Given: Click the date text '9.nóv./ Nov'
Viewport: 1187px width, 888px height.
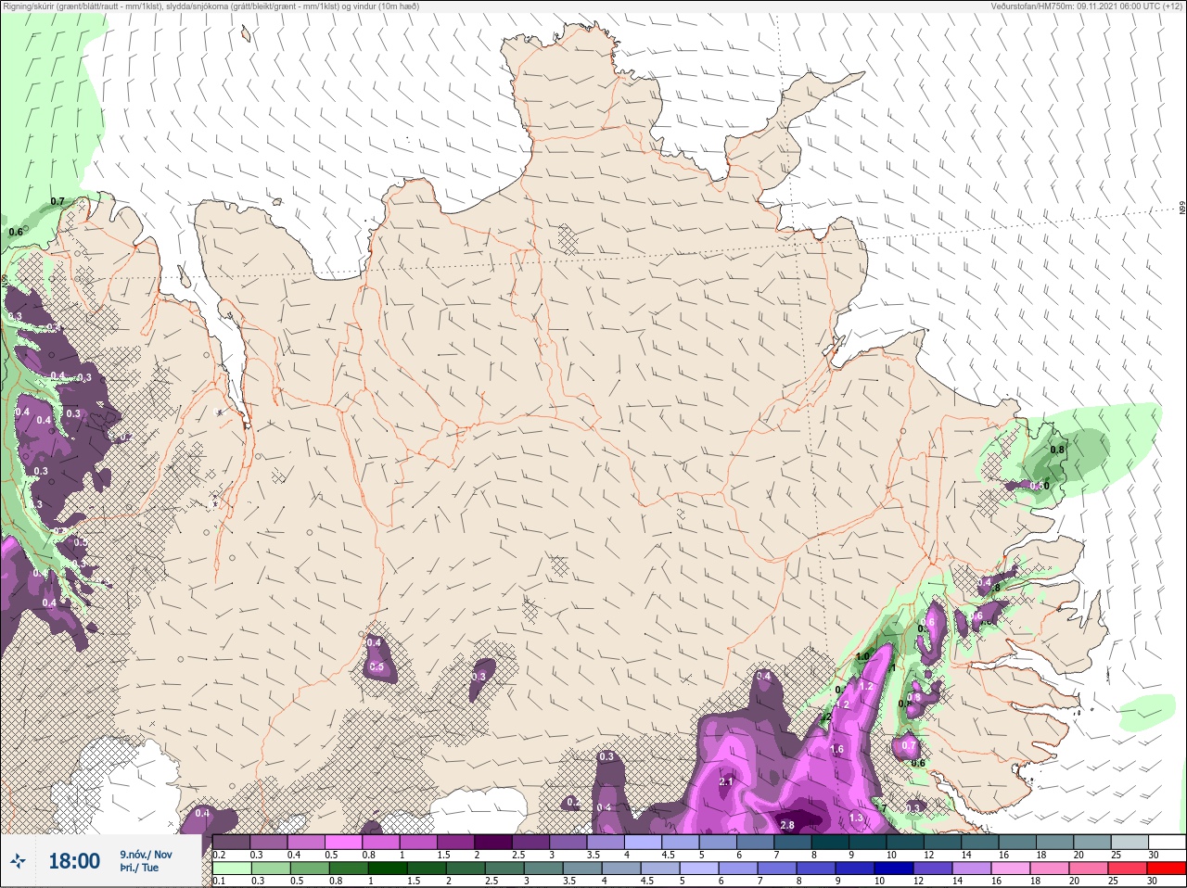Looking at the screenshot, I should 146,855.
